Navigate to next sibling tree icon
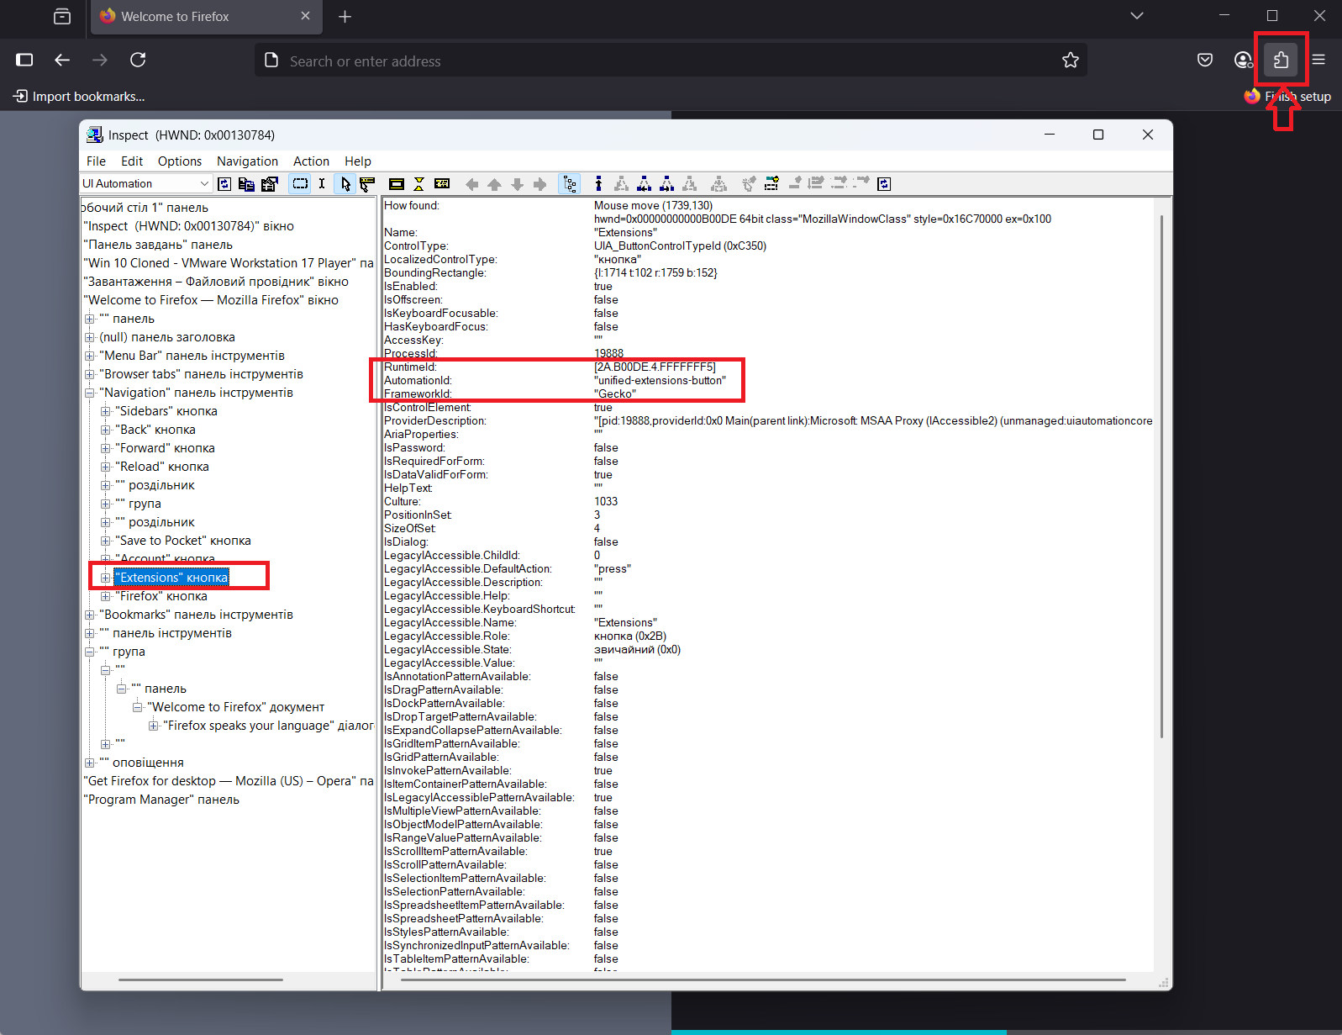 (x=666, y=184)
